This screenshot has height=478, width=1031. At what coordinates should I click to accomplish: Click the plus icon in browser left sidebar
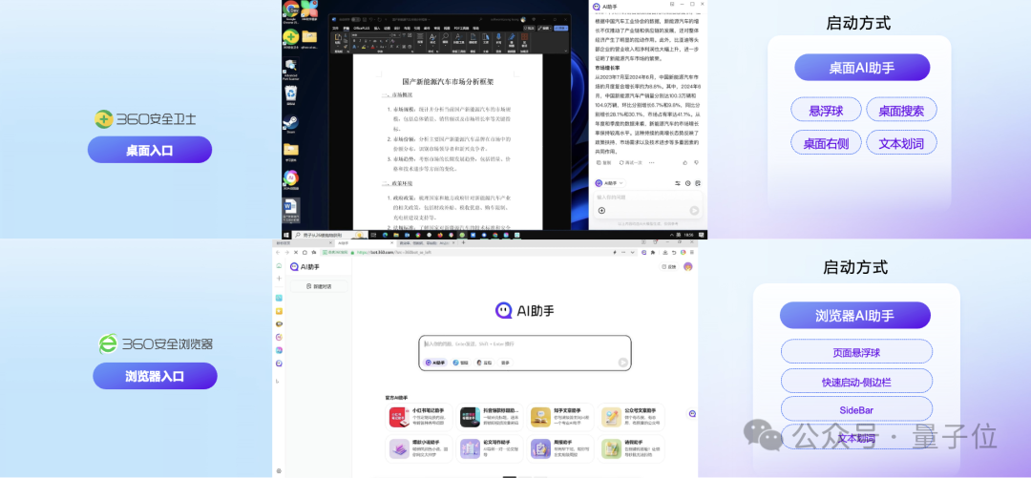click(279, 279)
